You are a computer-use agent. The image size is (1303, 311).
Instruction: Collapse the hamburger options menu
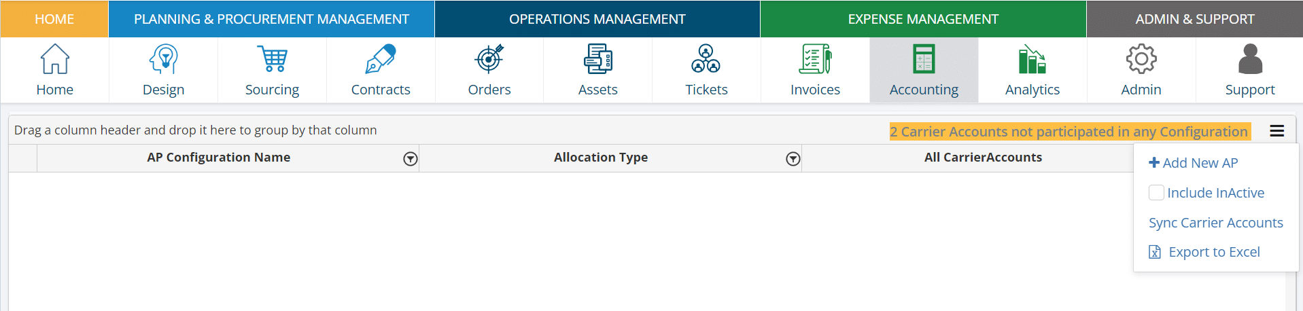pos(1277,131)
